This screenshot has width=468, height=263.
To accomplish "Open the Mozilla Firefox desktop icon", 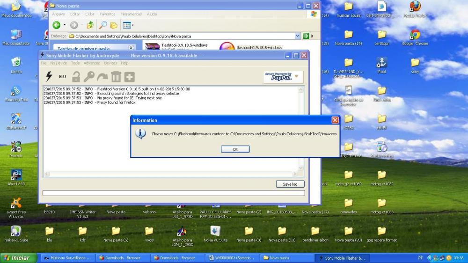I will 415,9.
